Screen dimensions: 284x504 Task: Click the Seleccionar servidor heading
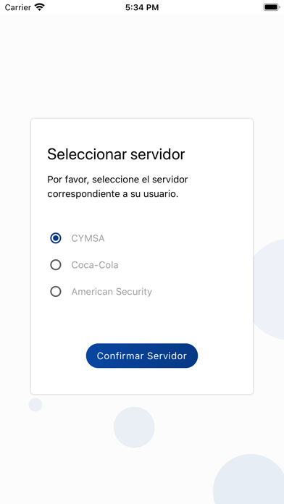click(x=116, y=154)
